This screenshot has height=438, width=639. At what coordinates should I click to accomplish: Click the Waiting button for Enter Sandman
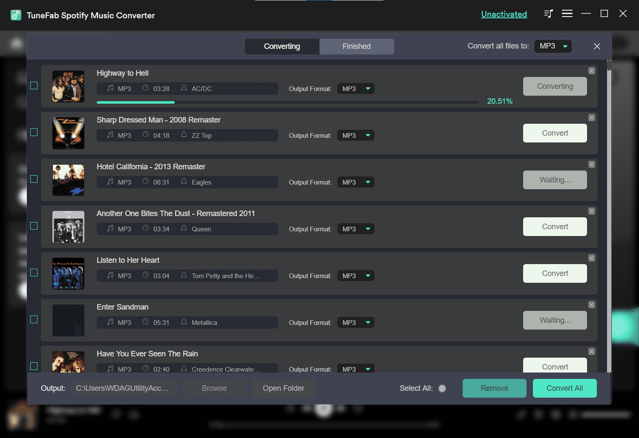555,320
